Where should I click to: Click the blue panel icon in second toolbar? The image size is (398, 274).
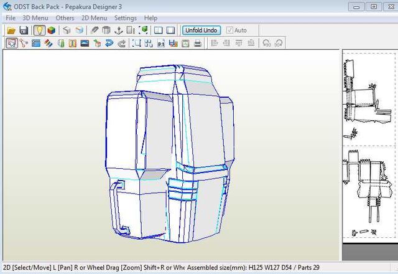[x=36, y=43]
